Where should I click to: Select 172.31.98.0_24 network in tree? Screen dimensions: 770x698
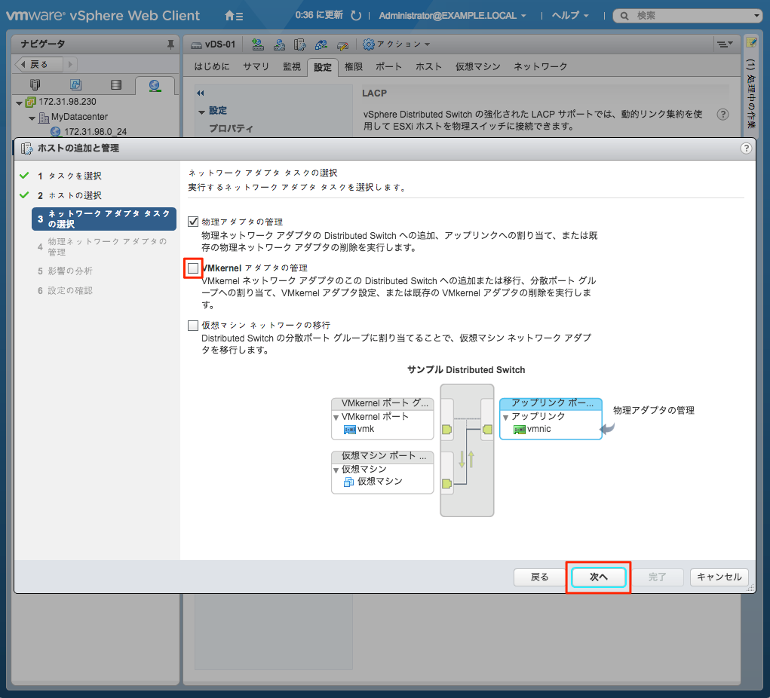click(x=95, y=132)
